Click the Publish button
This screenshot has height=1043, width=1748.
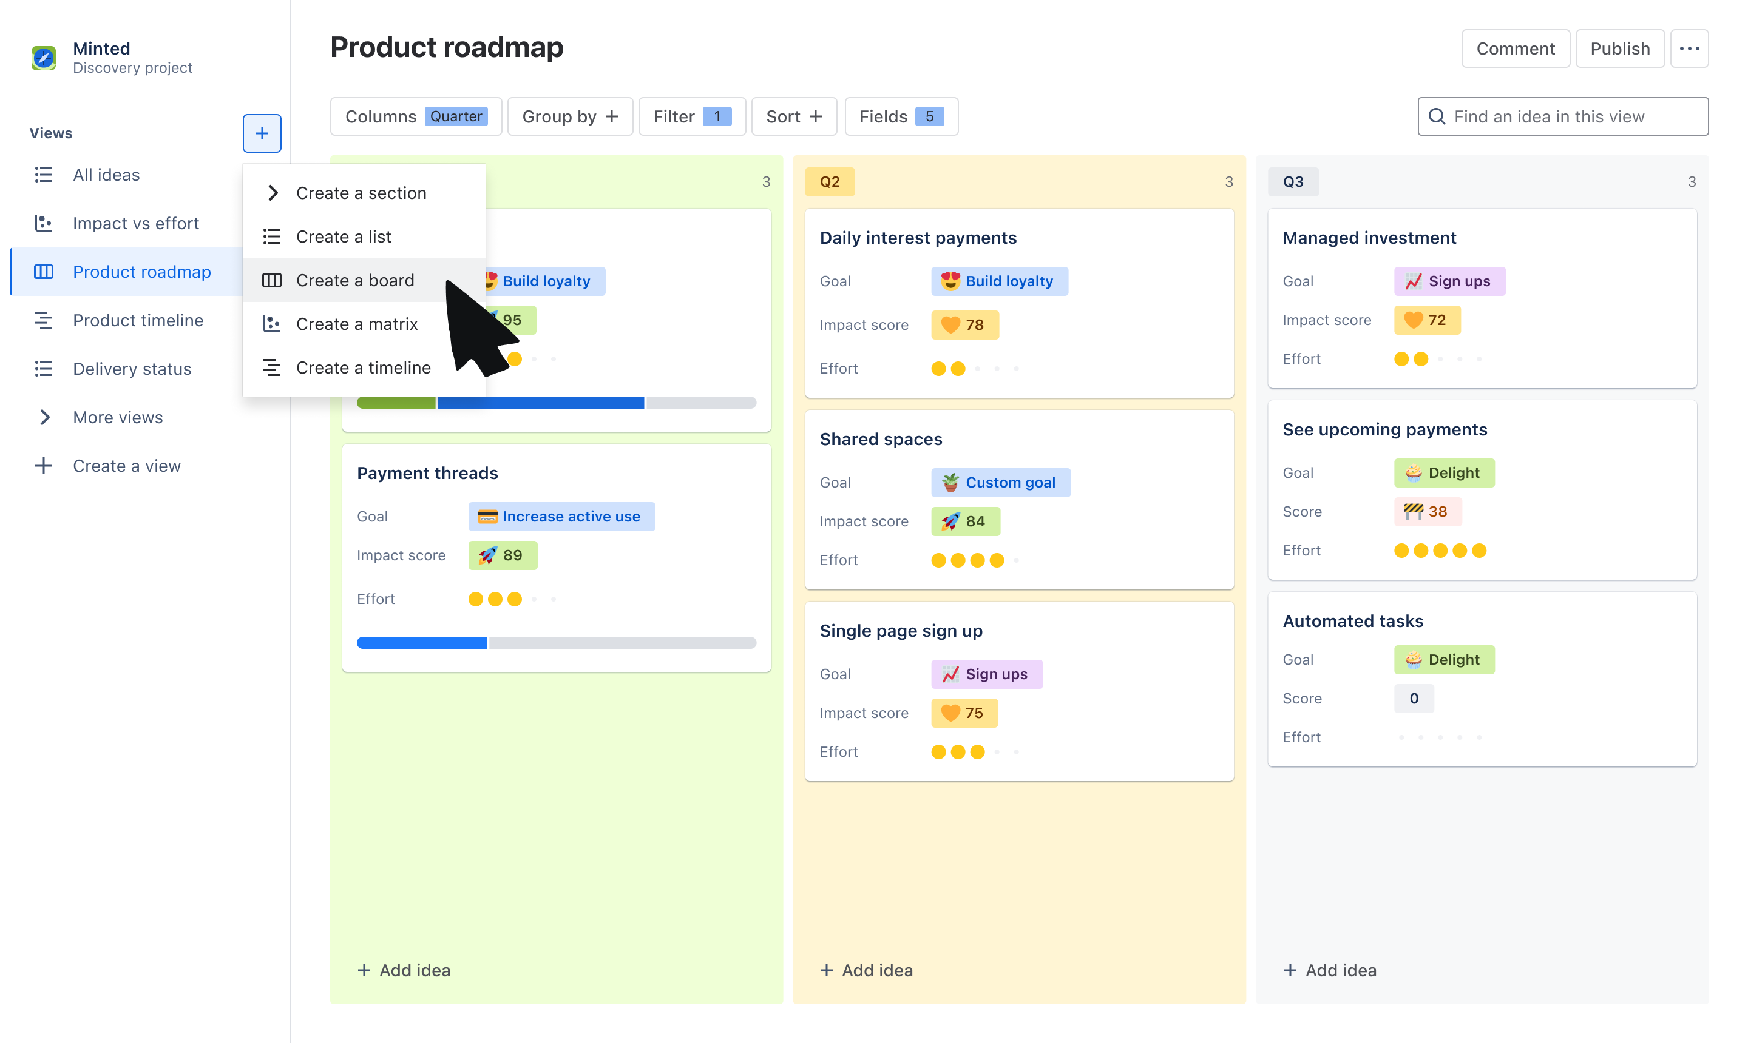tap(1620, 49)
